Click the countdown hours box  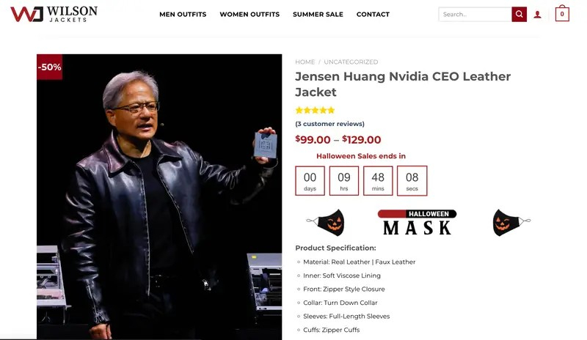(344, 181)
